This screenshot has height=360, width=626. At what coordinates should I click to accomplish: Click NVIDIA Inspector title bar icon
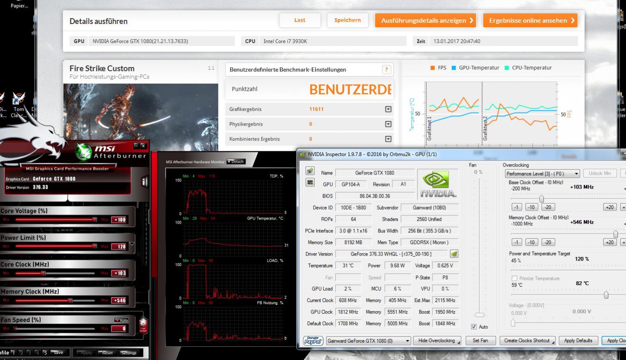[303, 154]
